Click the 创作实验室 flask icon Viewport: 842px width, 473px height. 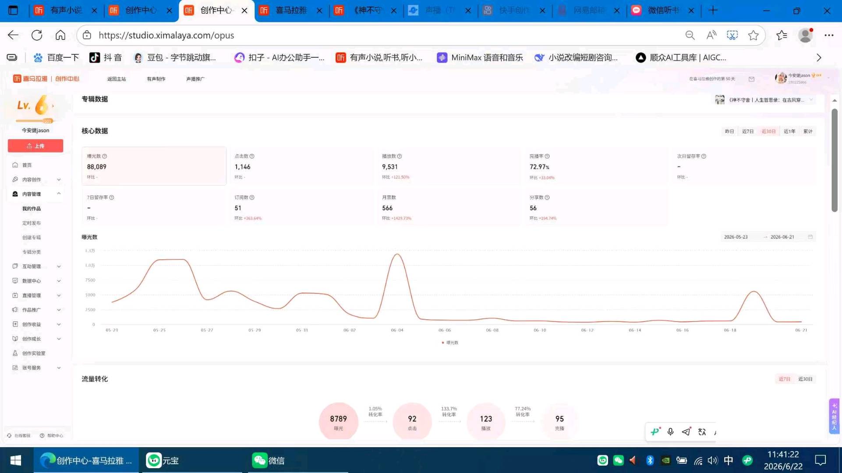coord(15,353)
